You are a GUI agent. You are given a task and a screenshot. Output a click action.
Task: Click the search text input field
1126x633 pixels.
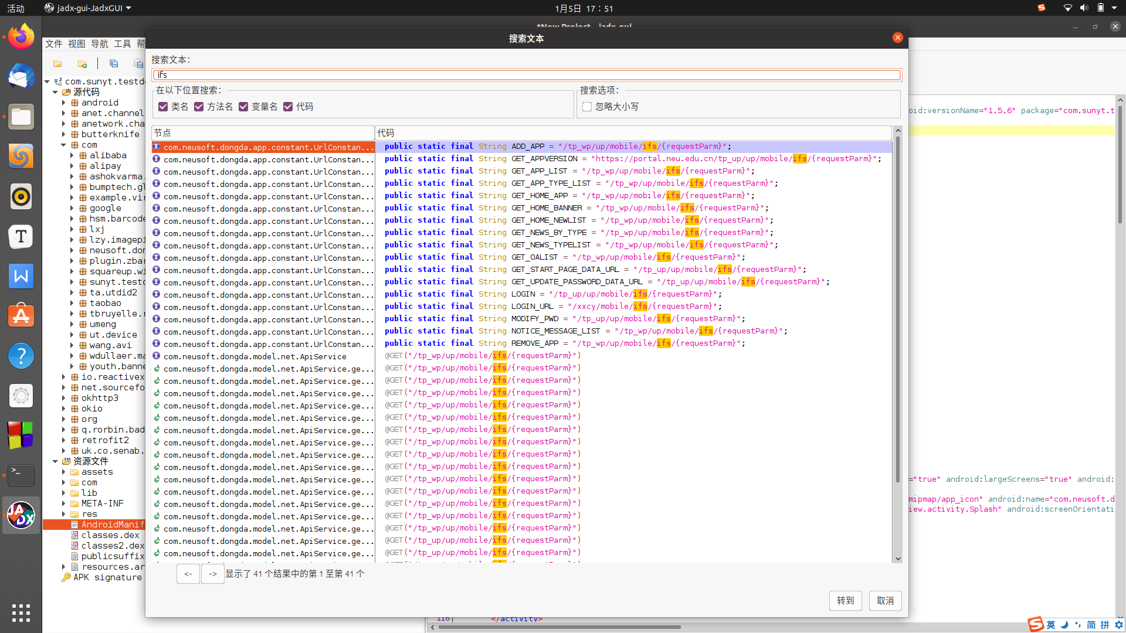[527, 75]
